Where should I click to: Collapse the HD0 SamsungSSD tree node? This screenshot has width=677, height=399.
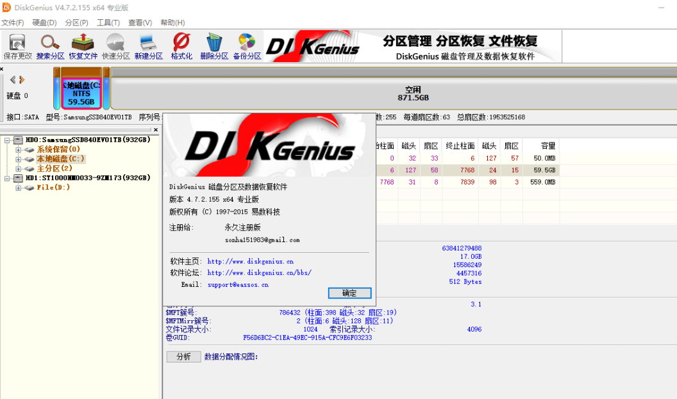(7, 140)
